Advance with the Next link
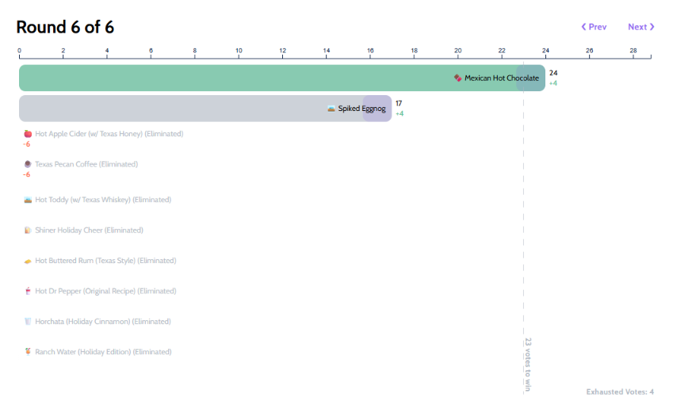 point(640,27)
